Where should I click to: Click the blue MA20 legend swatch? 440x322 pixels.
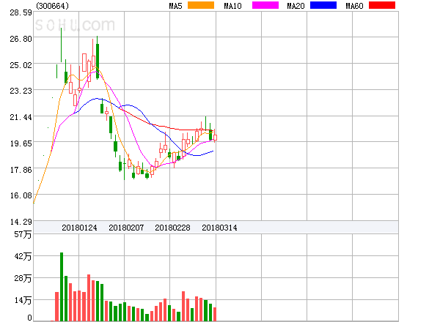pos(323,5)
